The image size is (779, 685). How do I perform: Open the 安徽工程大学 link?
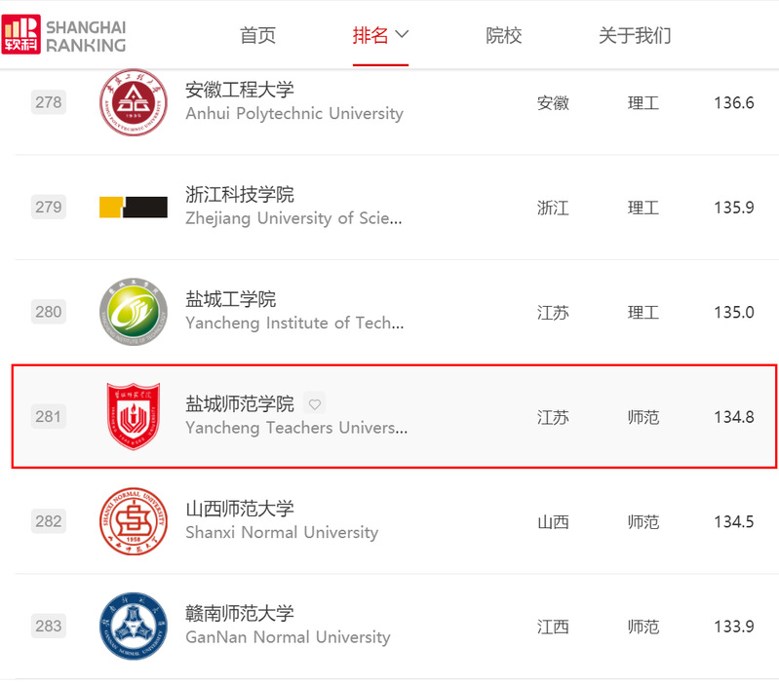[x=240, y=90]
